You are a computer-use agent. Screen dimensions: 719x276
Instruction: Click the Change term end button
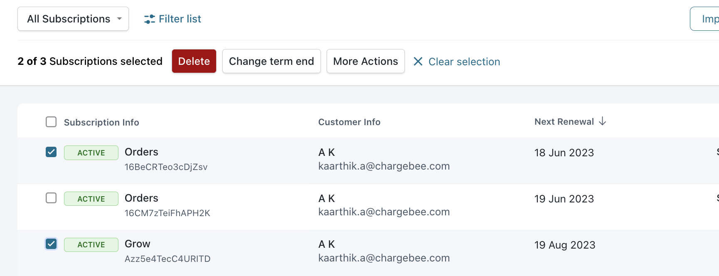point(271,61)
